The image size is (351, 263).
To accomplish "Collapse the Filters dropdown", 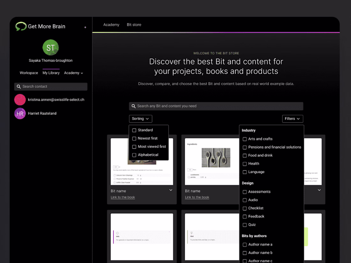I will (293, 119).
